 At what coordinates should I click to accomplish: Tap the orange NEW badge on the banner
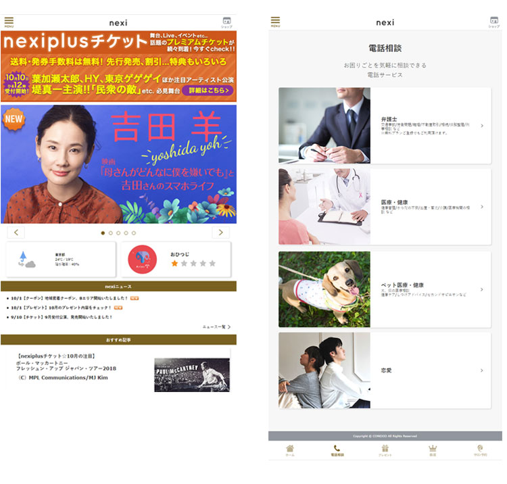point(14,119)
